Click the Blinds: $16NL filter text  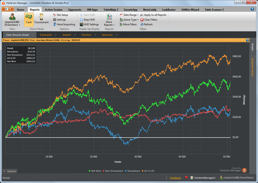tap(53, 40)
